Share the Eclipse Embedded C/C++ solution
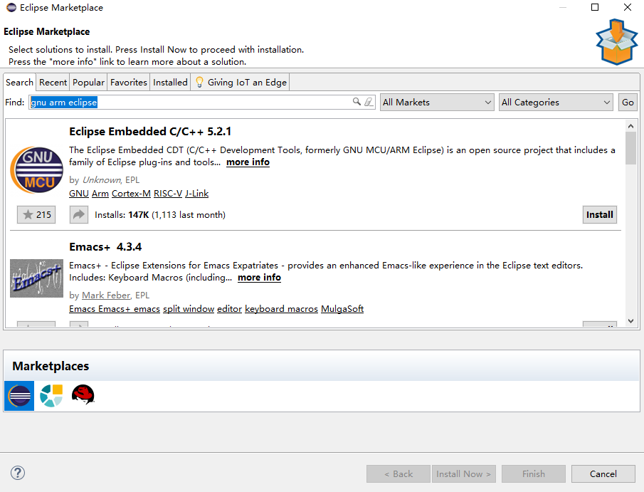This screenshot has height=492, width=644. click(79, 214)
